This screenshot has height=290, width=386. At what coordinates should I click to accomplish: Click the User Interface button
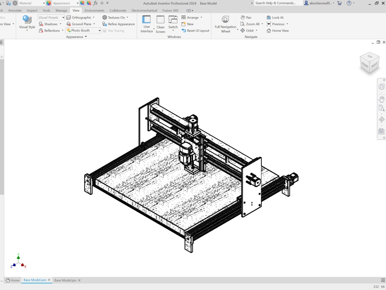coord(146,24)
